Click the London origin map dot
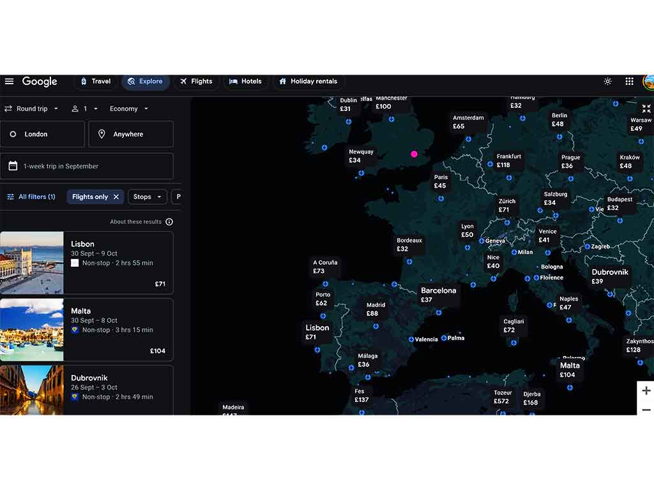Image resolution: width=654 pixels, height=490 pixels. tap(414, 154)
